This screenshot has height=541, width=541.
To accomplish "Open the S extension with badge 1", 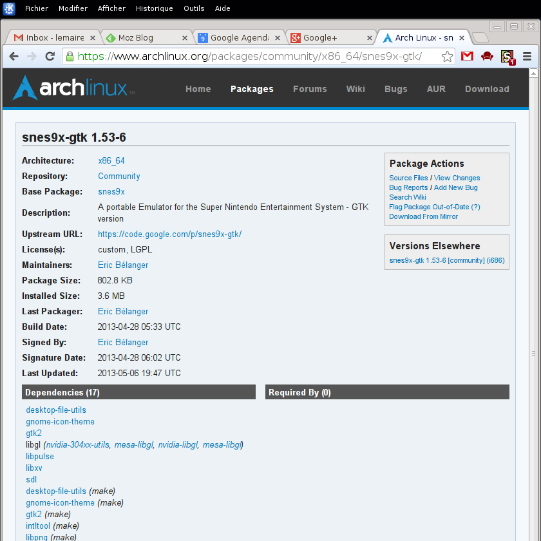I will 508,57.
